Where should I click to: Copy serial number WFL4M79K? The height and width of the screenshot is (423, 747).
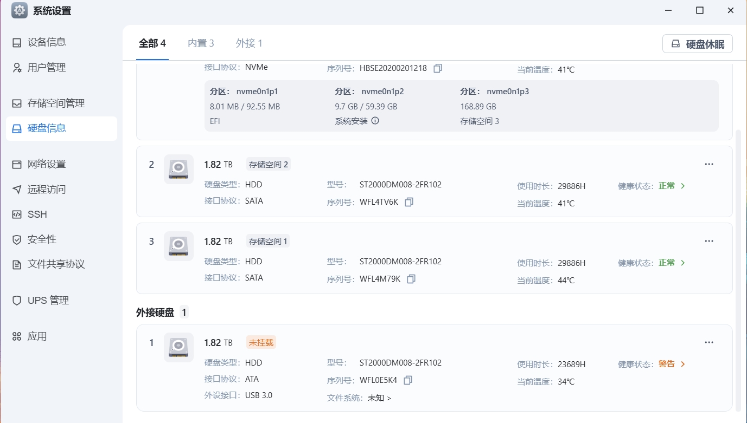tap(411, 279)
